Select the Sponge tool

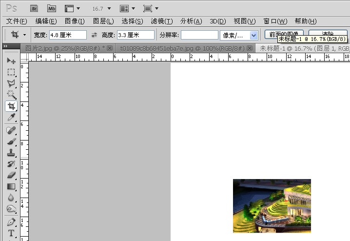point(11,209)
